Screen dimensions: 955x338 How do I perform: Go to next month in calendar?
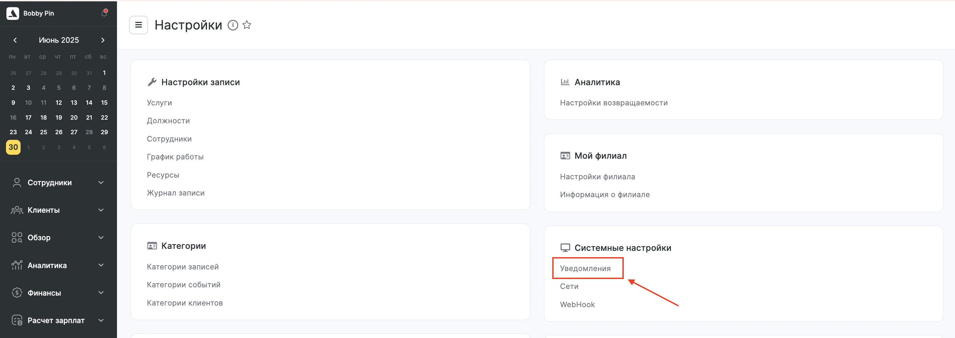tap(103, 40)
